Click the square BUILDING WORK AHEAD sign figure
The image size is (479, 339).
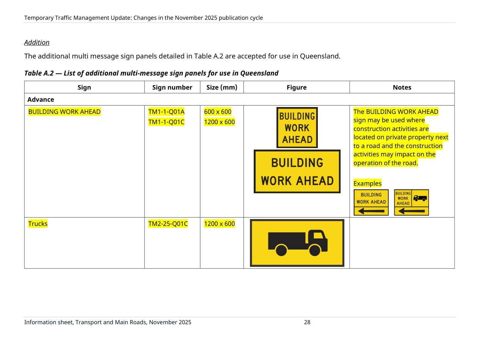[297, 128]
